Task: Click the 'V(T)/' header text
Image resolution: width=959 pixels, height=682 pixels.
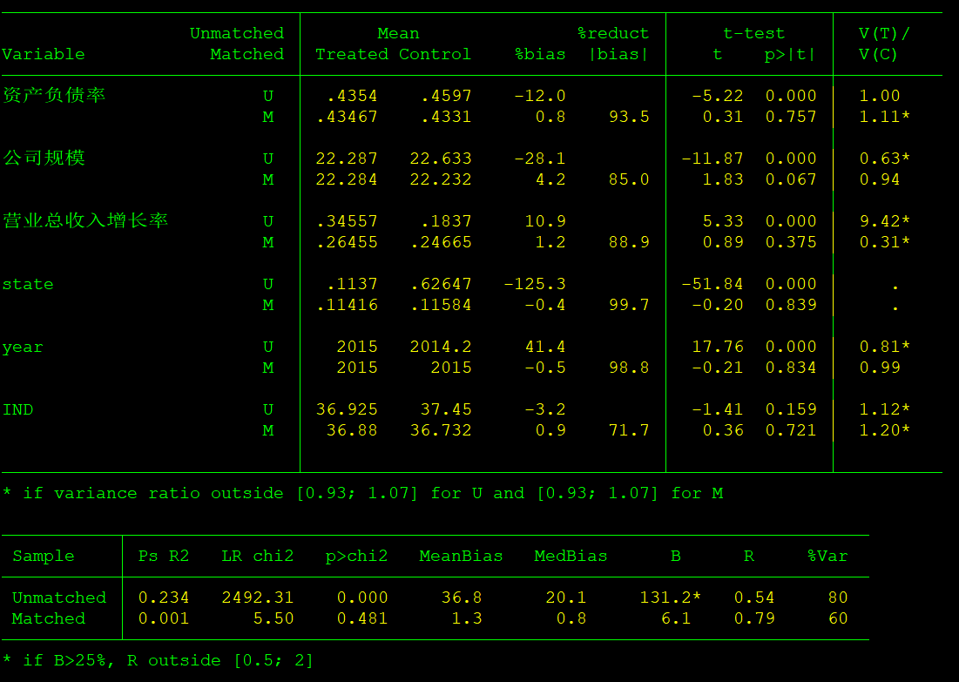Action: click(884, 34)
